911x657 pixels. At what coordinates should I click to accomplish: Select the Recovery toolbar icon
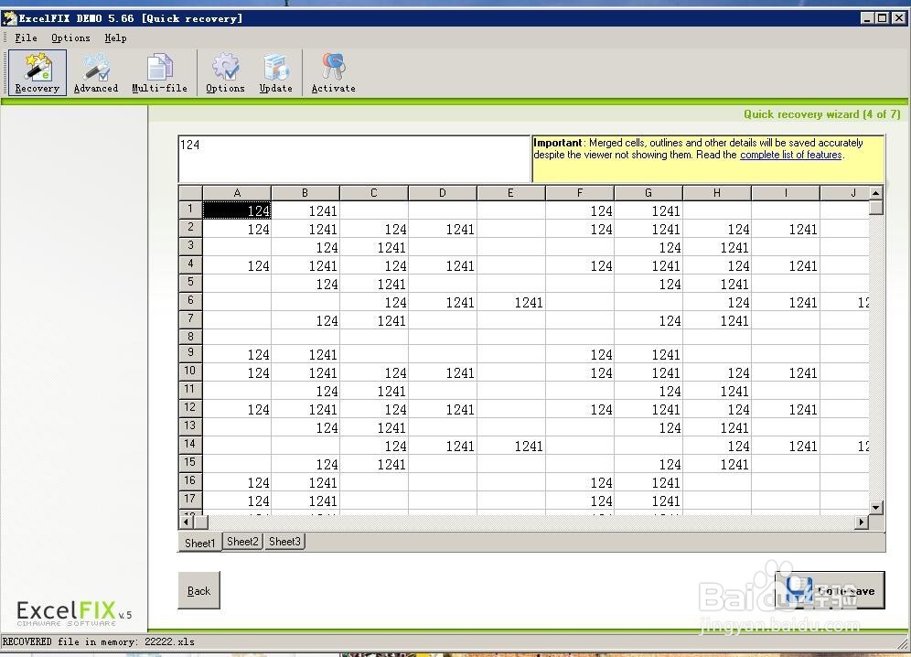(x=38, y=72)
